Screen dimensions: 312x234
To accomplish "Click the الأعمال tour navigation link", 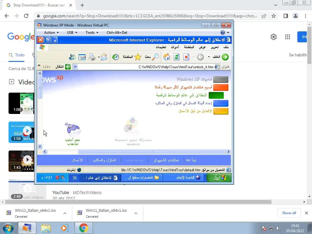I will [77, 160].
